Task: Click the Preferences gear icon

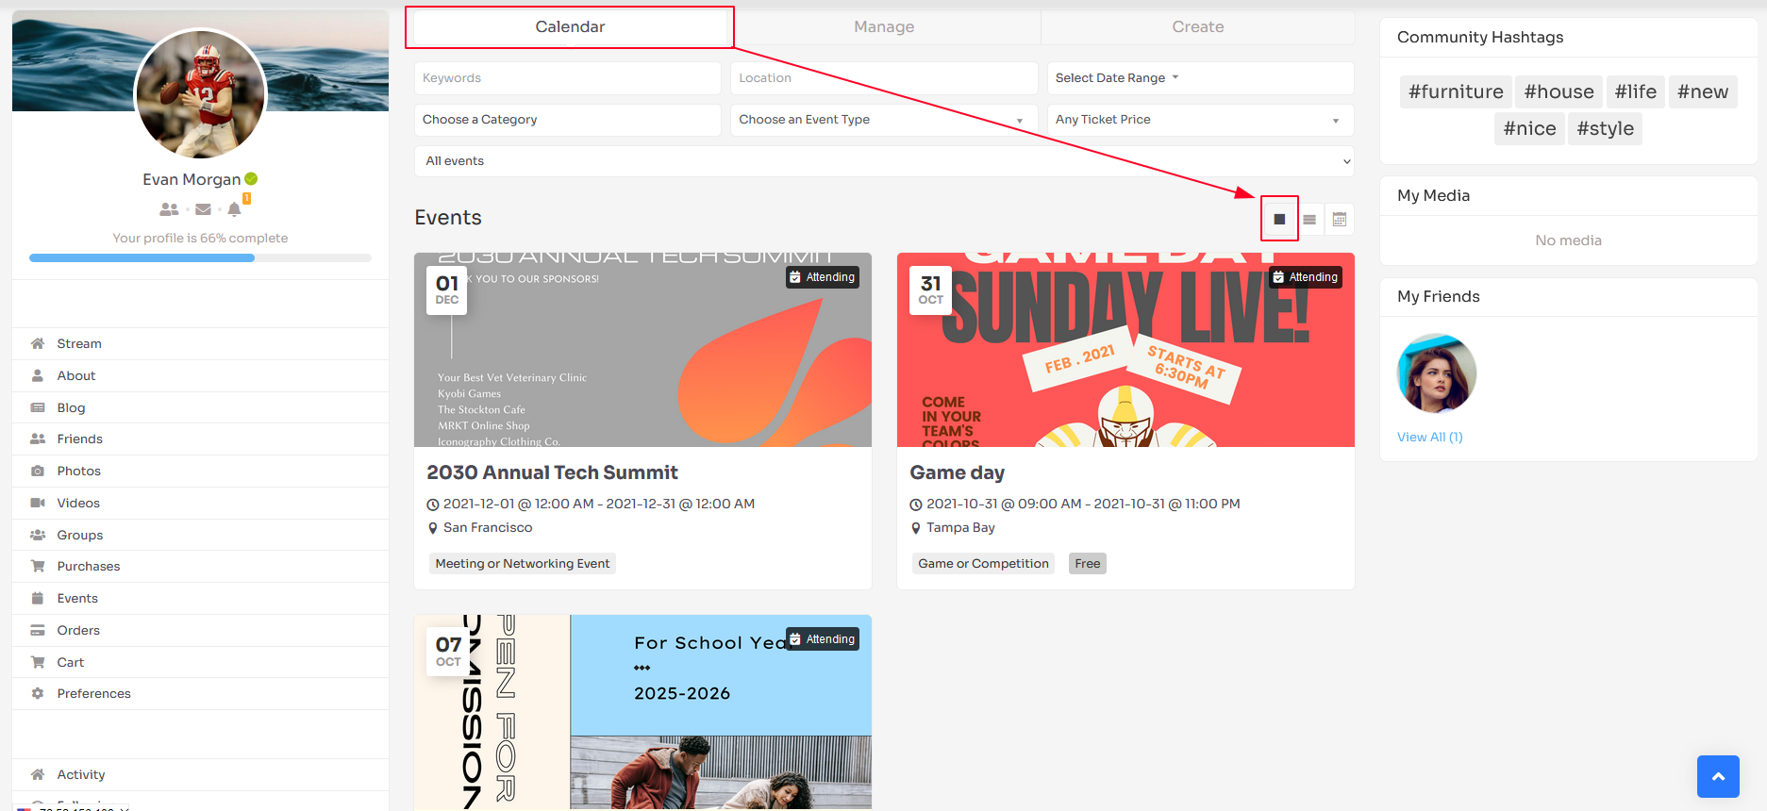Action: click(x=38, y=693)
